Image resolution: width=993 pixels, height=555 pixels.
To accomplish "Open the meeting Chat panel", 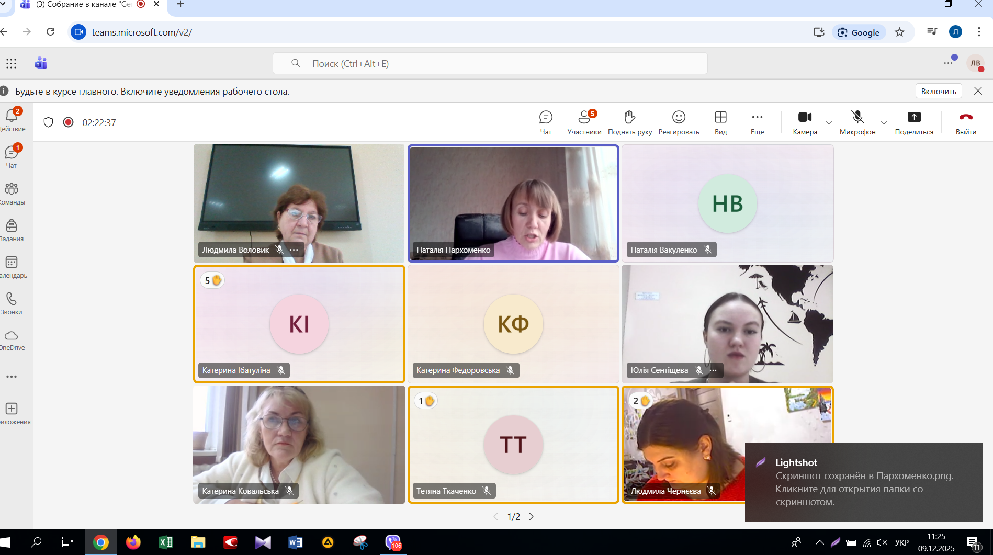I will [x=546, y=122].
